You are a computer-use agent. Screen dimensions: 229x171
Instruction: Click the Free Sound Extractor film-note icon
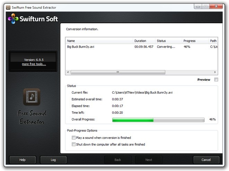point(32,97)
